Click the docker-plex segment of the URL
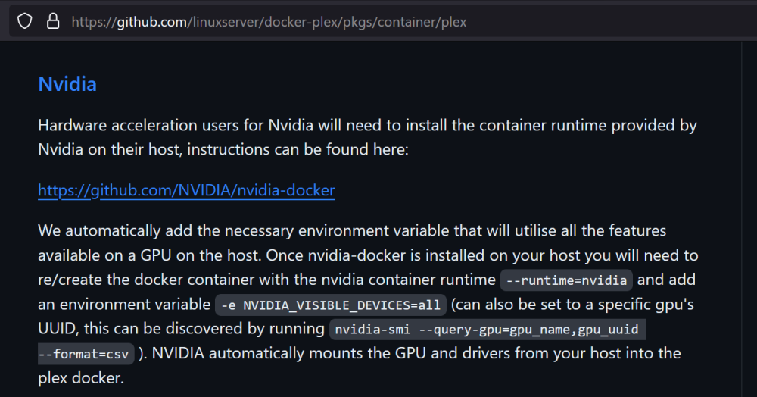 [x=301, y=22]
